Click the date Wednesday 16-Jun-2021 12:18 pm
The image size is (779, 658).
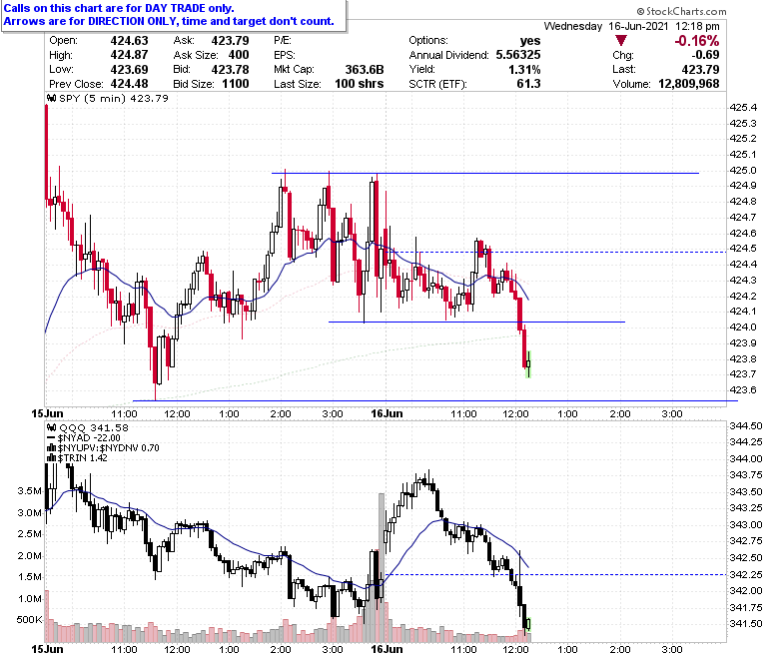click(631, 26)
